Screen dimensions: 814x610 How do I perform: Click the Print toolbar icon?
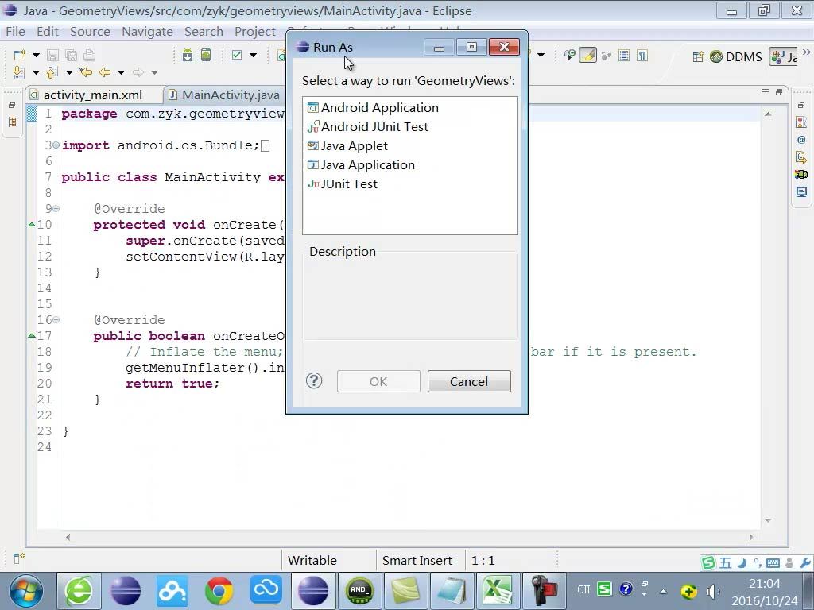tap(89, 55)
